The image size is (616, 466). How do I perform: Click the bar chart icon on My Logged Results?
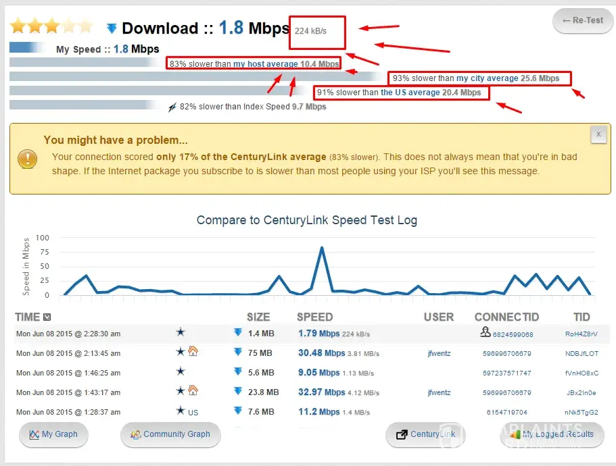(515, 434)
